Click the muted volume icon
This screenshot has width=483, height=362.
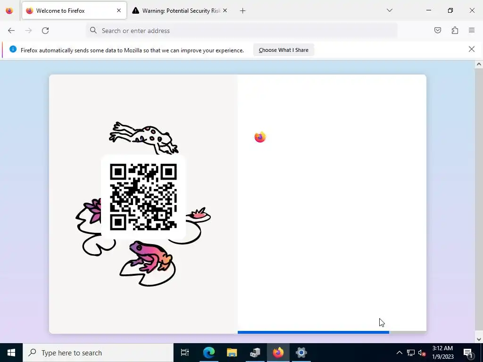point(422,353)
